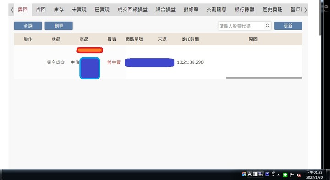Open the 對帳單 tab
Viewport: 330px width, 180px height.
coord(191,10)
